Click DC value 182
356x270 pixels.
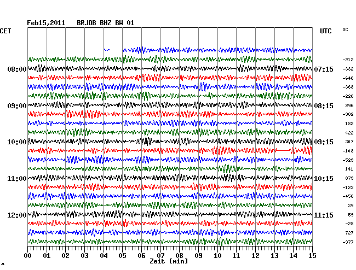[x=349, y=124]
